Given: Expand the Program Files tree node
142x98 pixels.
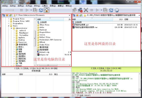Looking at the screenshot, I should pos(8,19).
